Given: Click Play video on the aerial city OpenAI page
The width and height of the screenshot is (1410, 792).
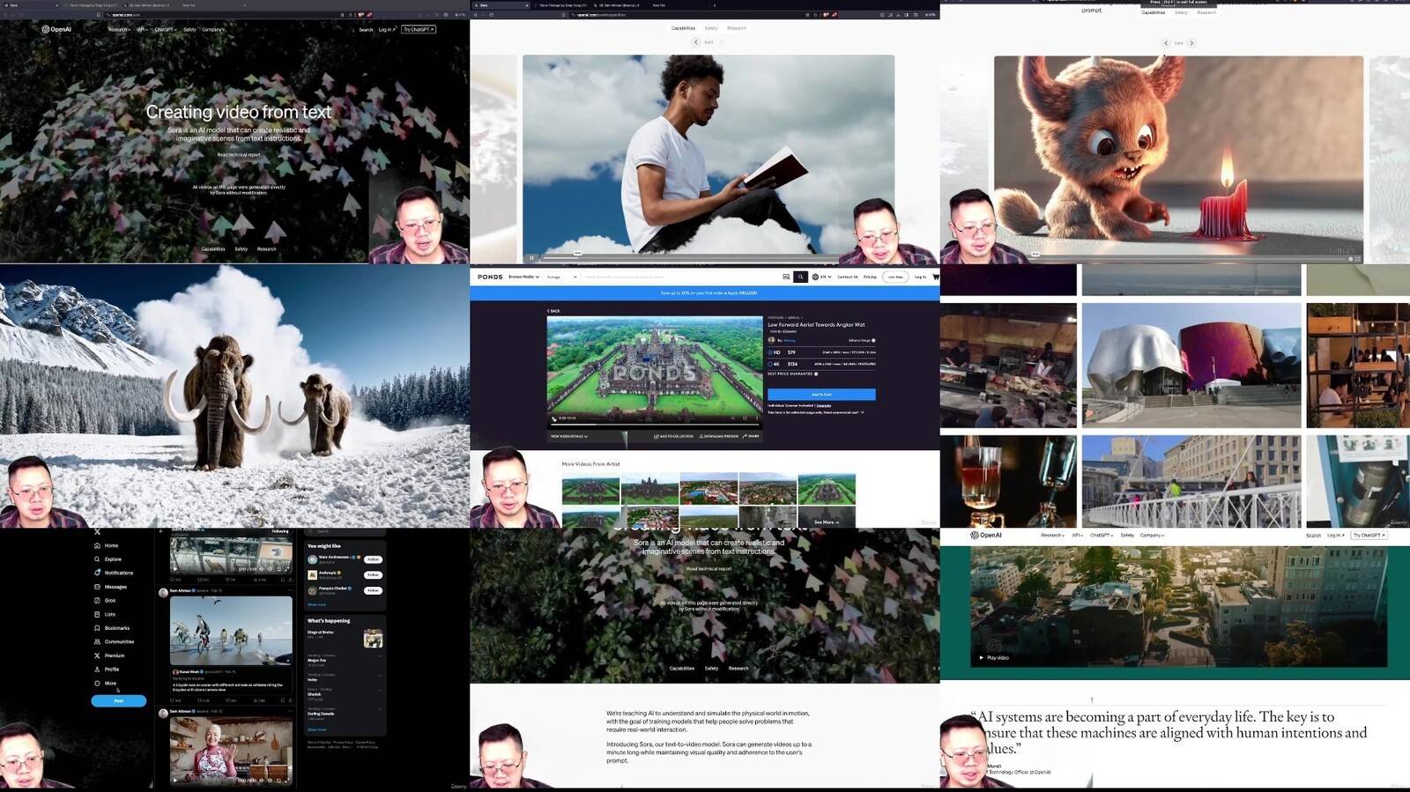Looking at the screenshot, I should [994, 658].
